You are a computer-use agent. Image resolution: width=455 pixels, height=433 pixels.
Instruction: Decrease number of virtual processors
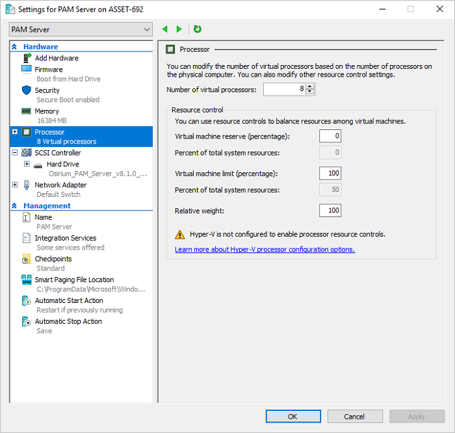tap(310, 92)
